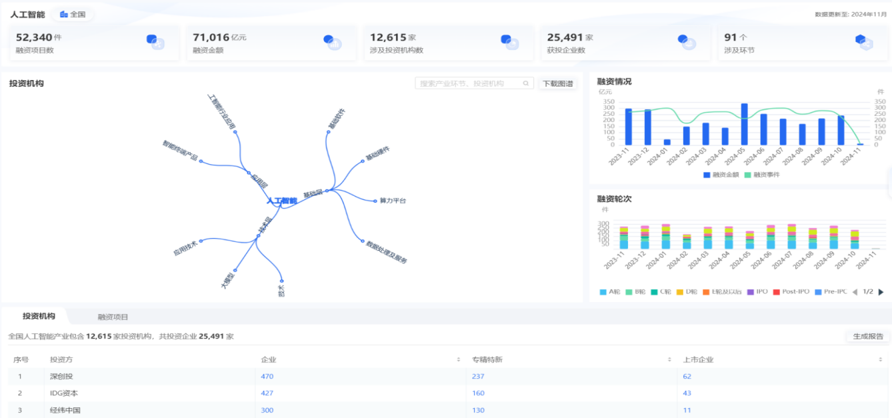Open the 全国 region selector
The image size is (892, 418).
(x=72, y=13)
